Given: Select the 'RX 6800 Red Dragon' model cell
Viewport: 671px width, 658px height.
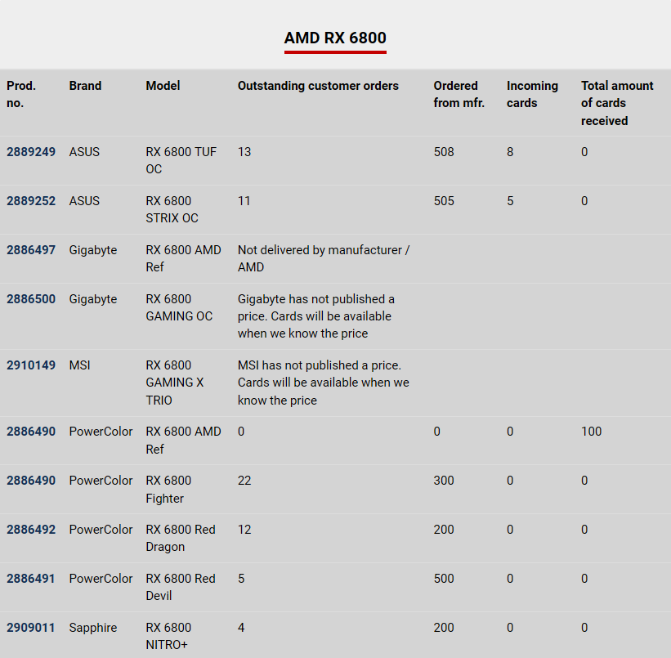Looking at the screenshot, I should 180,538.
